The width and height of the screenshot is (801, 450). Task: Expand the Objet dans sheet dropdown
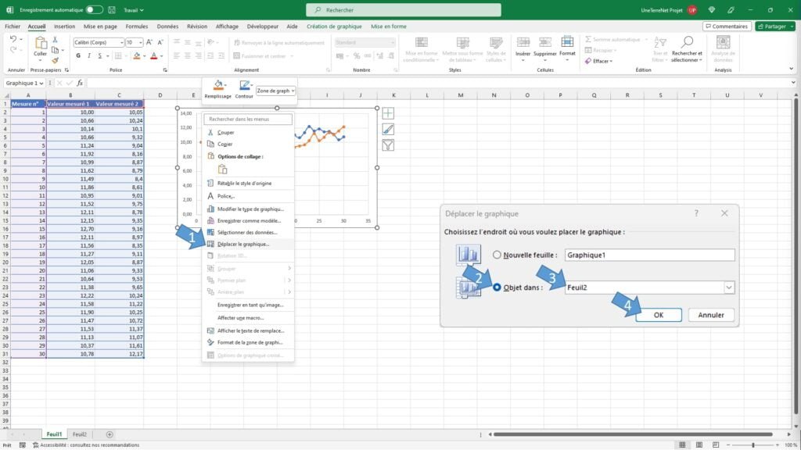tap(729, 287)
